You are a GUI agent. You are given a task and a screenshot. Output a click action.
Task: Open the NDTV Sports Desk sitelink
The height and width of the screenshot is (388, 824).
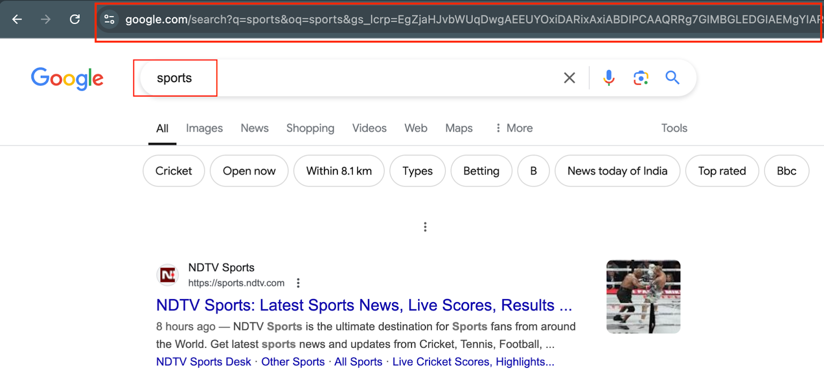(203, 362)
